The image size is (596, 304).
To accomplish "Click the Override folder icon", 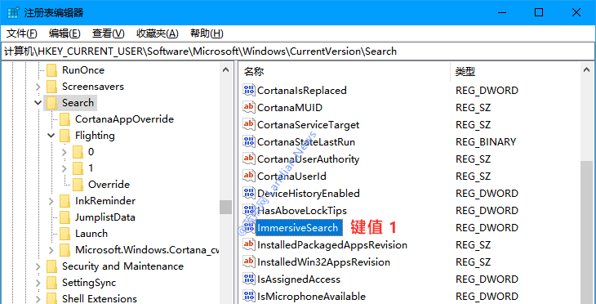I will (78, 185).
